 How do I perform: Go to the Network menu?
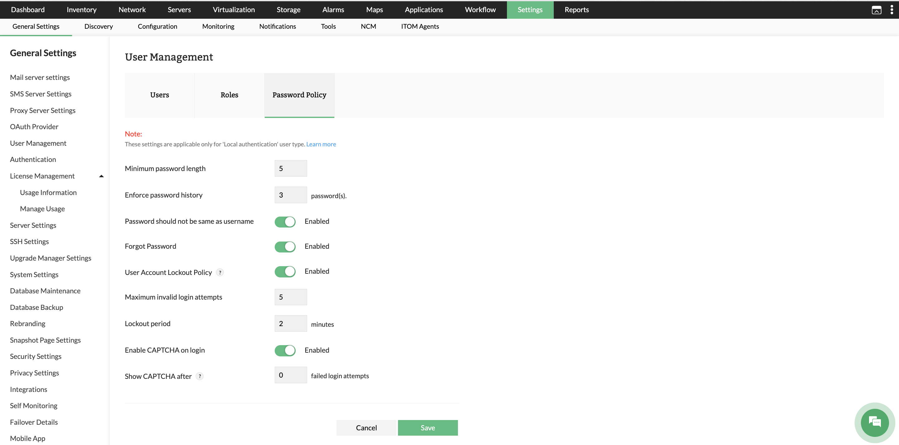132,10
